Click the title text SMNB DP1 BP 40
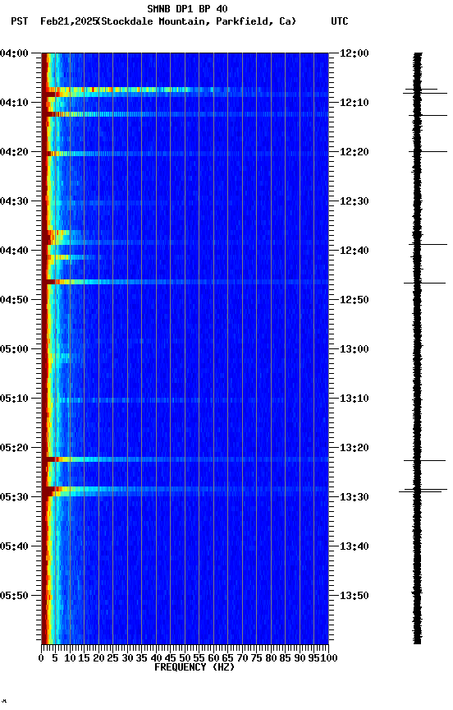This screenshot has width=453, height=710. (x=187, y=8)
